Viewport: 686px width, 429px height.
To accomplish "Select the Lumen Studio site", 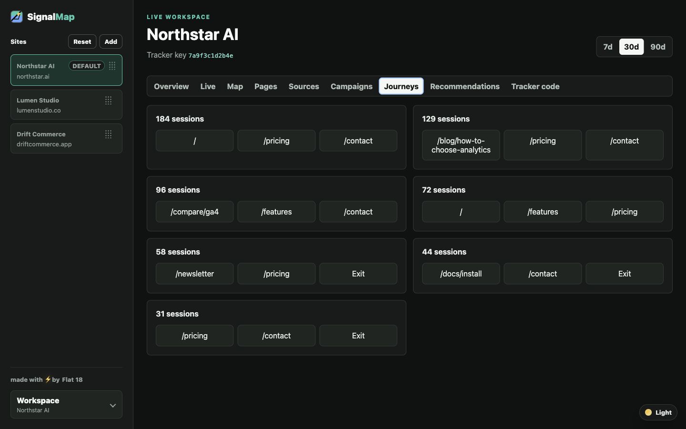I will (x=66, y=105).
